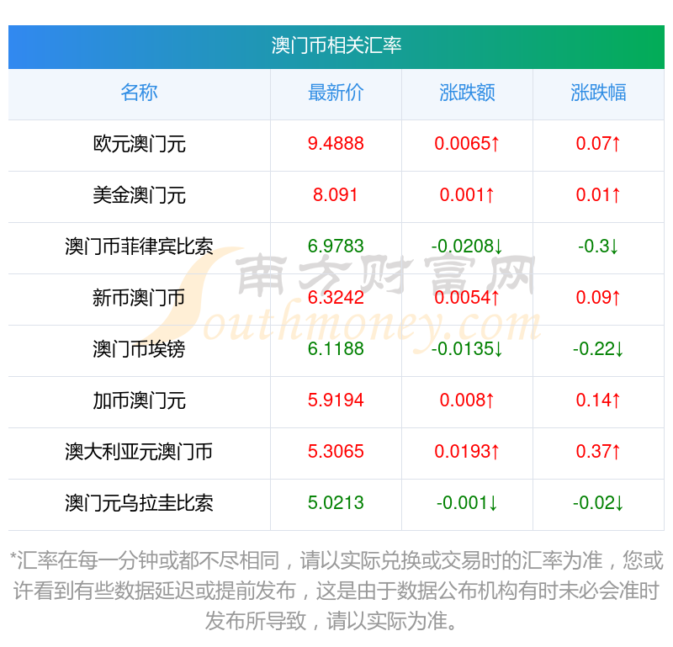Click the price 5.3065
Viewport: 673px width, 647px height.
[336, 451]
